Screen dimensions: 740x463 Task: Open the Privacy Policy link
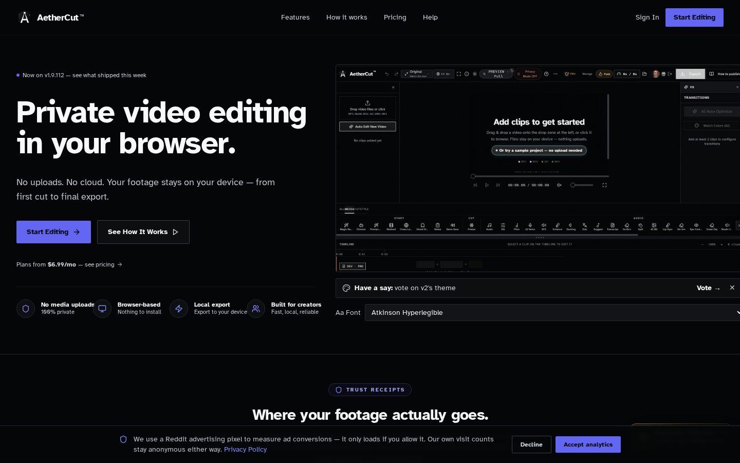[245, 450]
